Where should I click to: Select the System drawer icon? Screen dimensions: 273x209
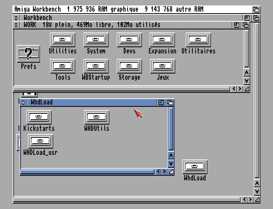click(x=96, y=40)
